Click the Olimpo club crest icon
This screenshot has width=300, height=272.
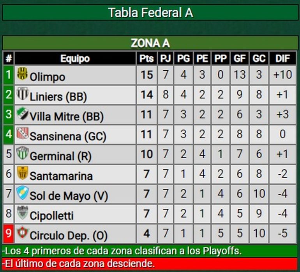[22, 73]
